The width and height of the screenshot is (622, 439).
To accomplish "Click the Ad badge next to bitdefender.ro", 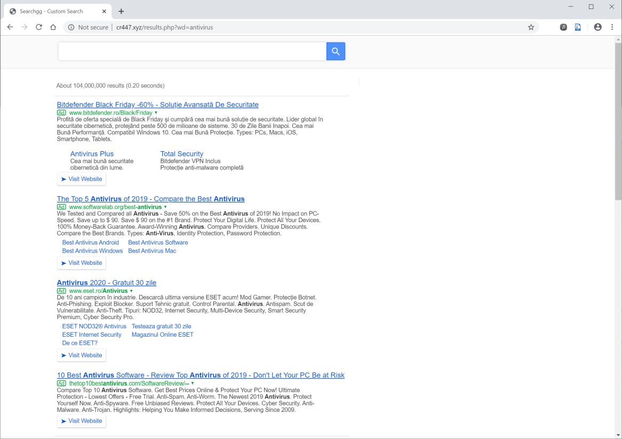I will (61, 113).
